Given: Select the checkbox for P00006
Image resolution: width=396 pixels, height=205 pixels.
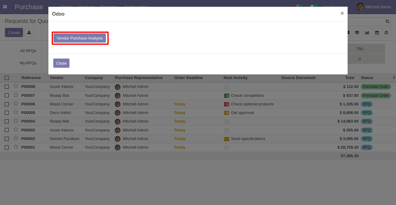Looking at the screenshot, I should coord(7,104).
